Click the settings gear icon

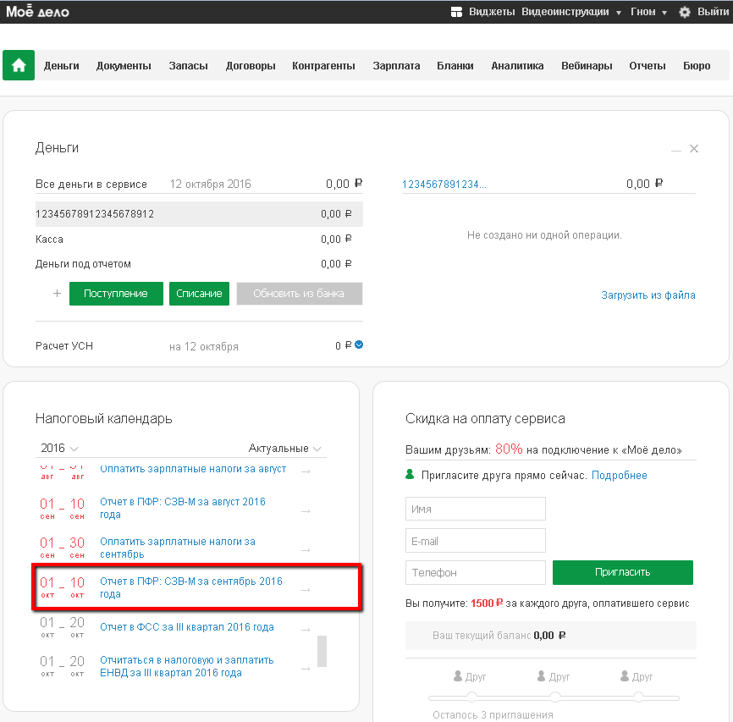tap(685, 12)
